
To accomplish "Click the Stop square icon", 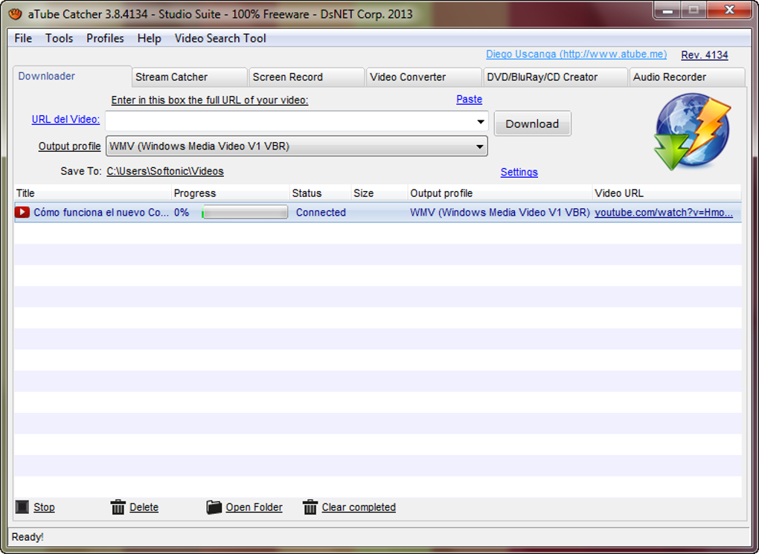I will pos(22,506).
